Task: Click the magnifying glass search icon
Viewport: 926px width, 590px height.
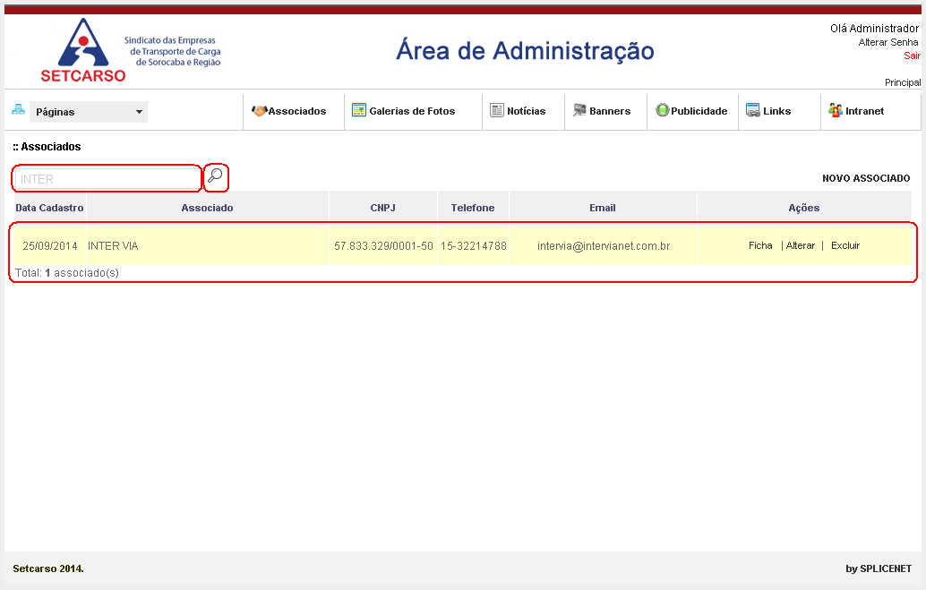Action: pos(215,175)
